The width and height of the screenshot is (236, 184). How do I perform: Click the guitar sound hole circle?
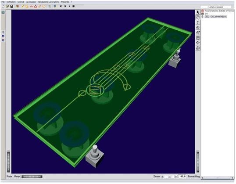coord(95,90)
